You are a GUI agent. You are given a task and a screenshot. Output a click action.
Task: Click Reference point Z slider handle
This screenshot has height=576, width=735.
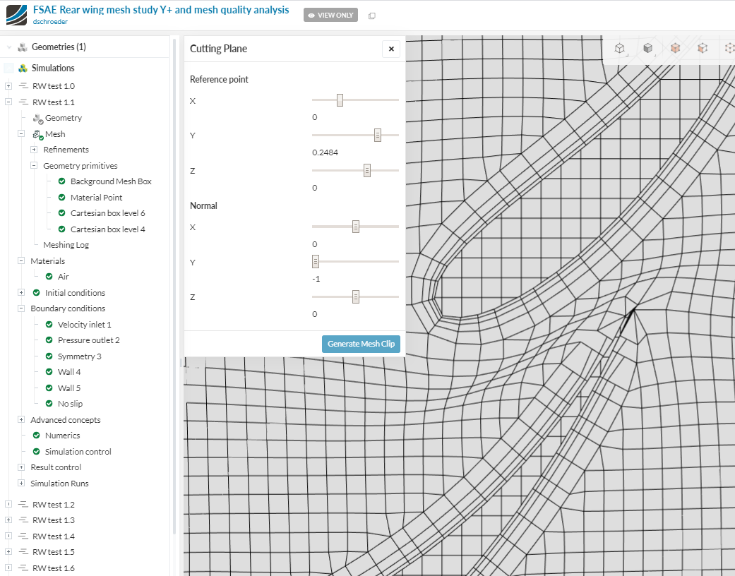[367, 171]
